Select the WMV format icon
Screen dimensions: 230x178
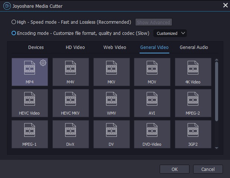tap(111, 103)
